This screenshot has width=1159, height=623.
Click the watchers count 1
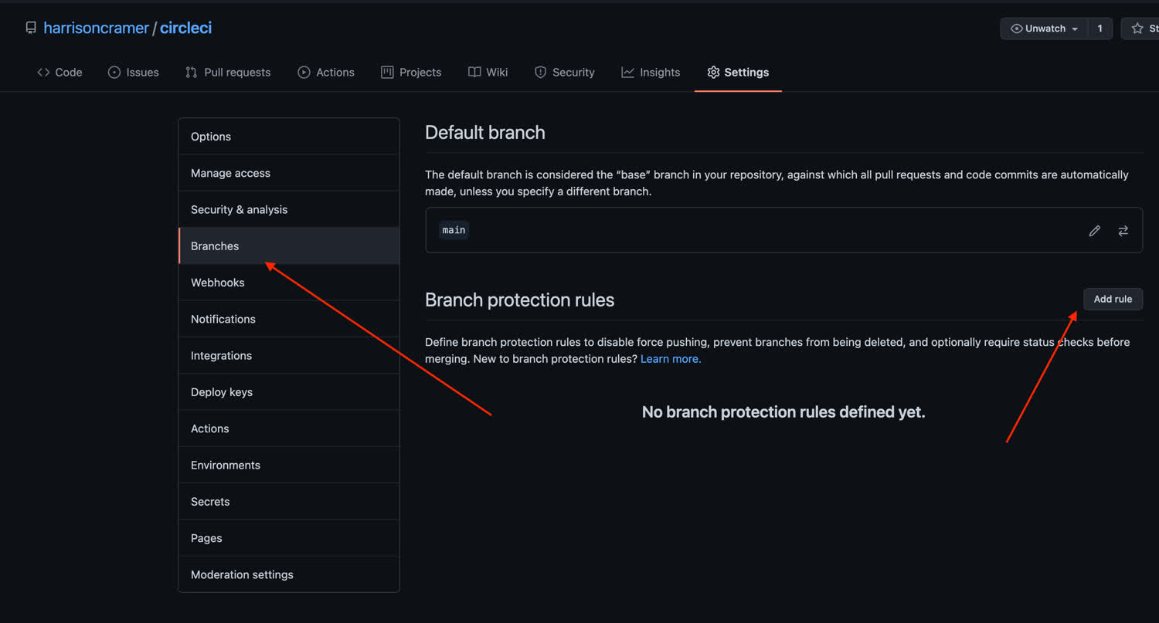(x=1100, y=29)
